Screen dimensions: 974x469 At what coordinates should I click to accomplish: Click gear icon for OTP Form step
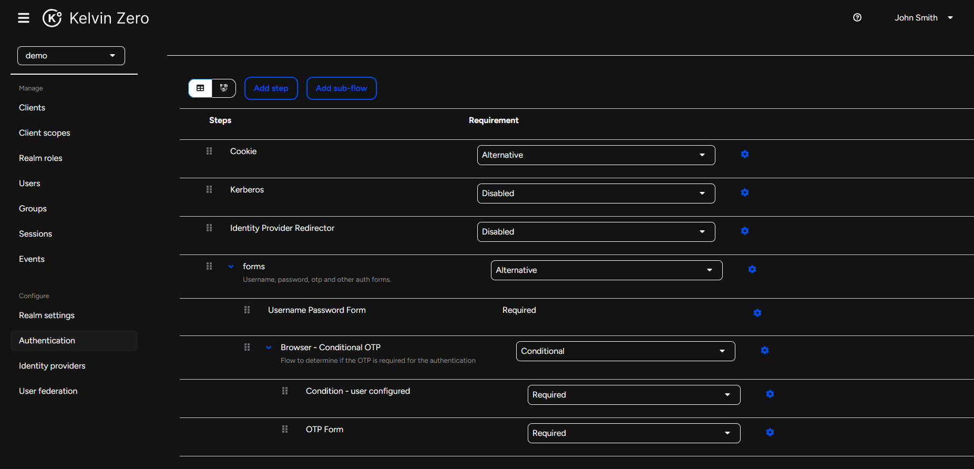[770, 432]
